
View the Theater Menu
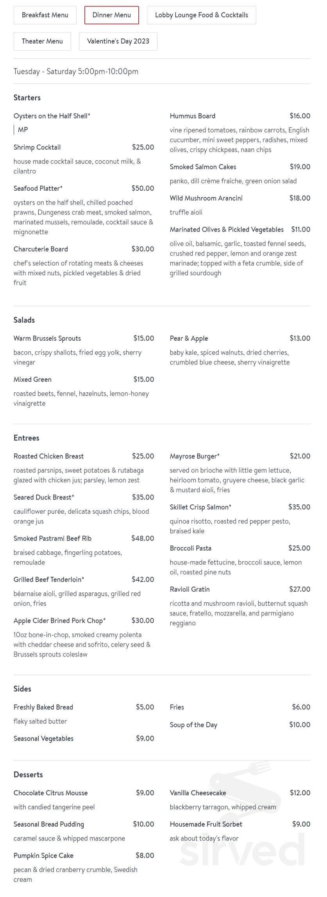(x=42, y=41)
